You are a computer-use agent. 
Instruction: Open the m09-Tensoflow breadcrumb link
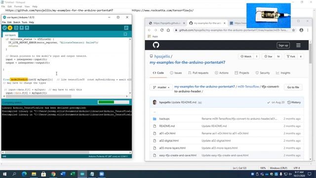click(x=248, y=87)
